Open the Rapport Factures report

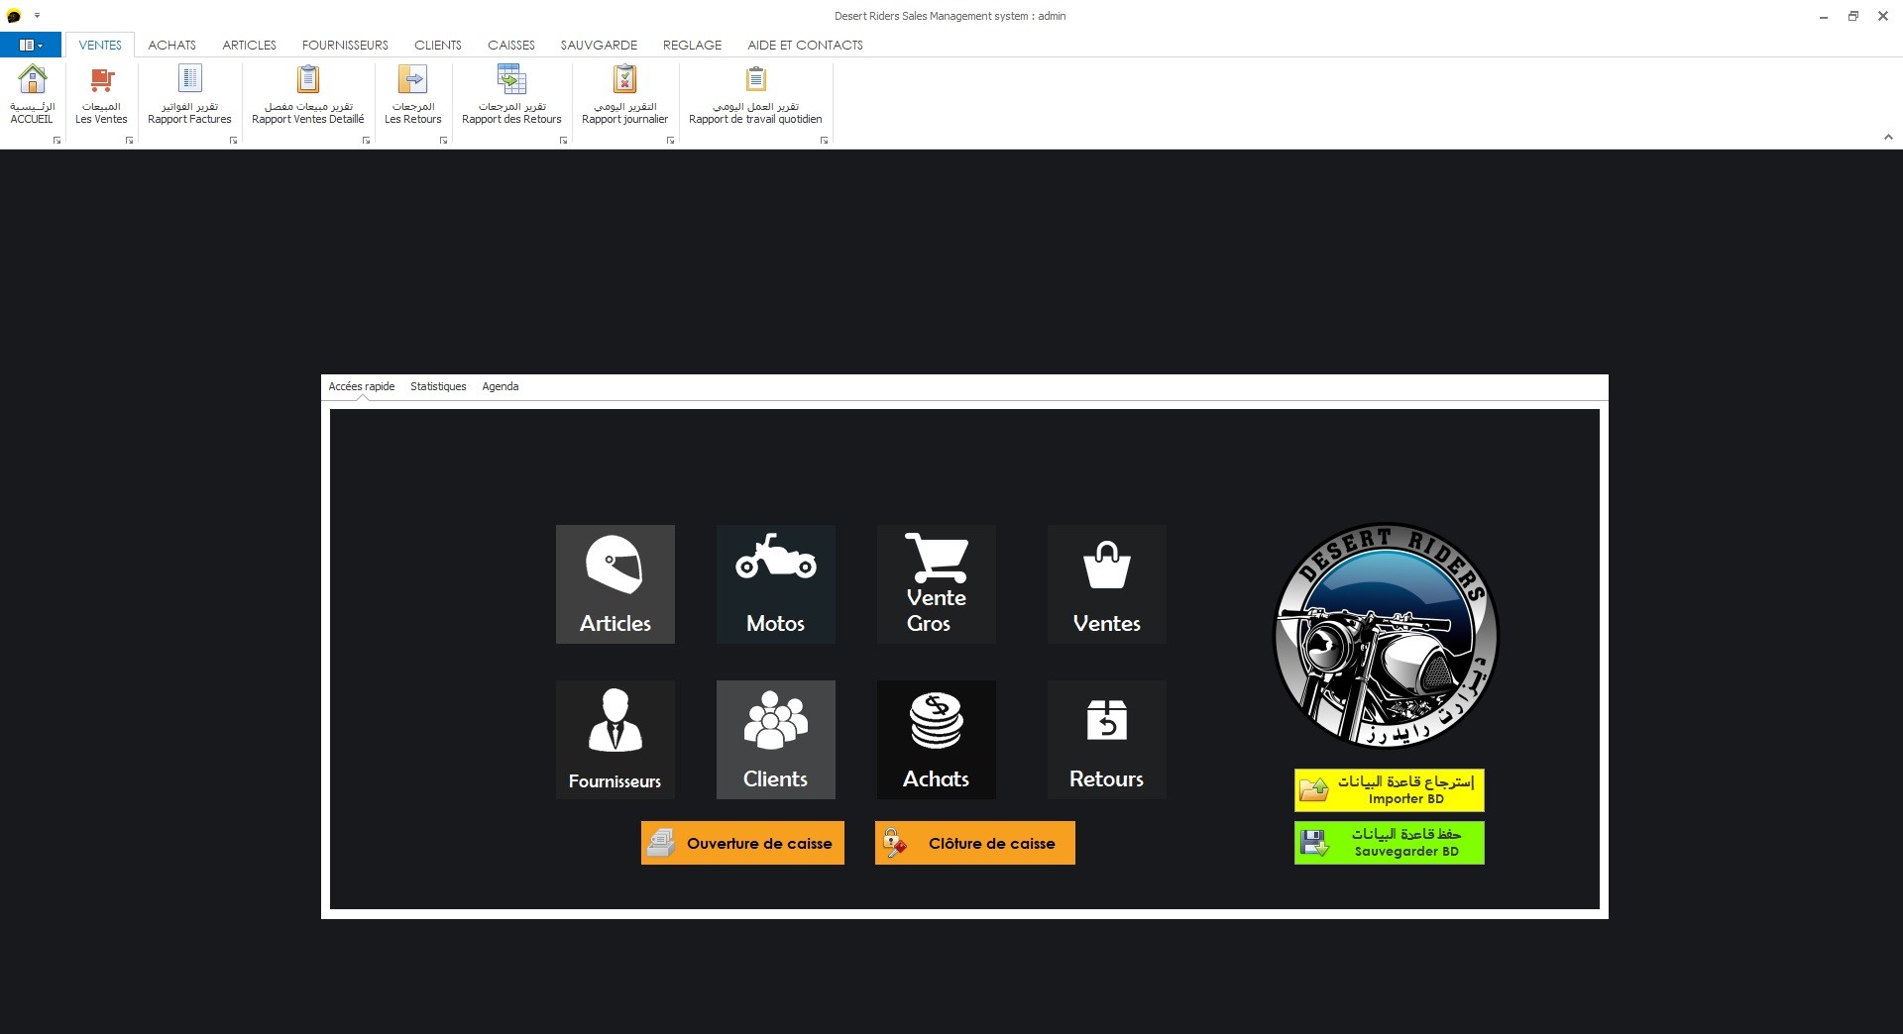click(189, 95)
